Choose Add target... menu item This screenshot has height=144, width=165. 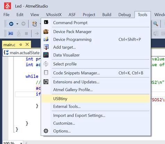96,47
